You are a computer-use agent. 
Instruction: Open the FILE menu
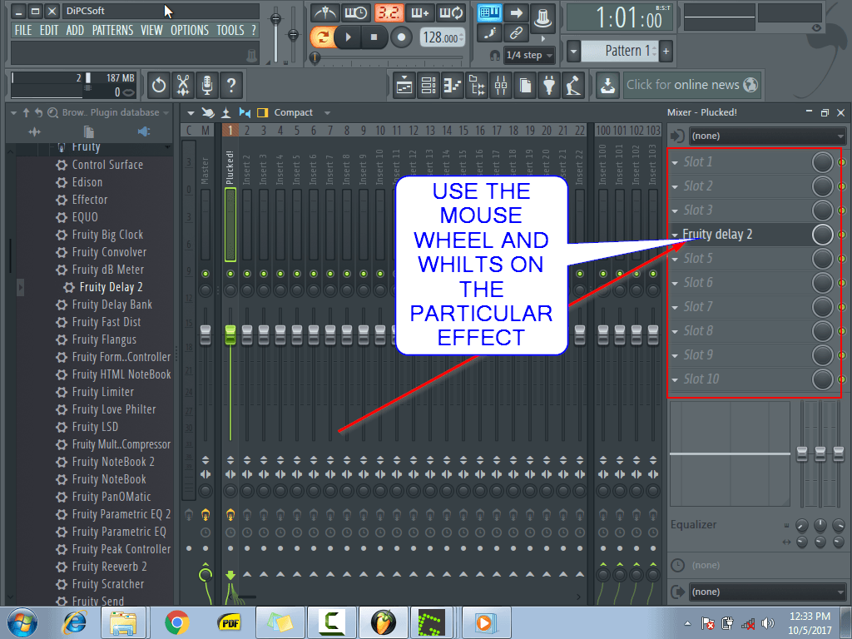(x=23, y=31)
